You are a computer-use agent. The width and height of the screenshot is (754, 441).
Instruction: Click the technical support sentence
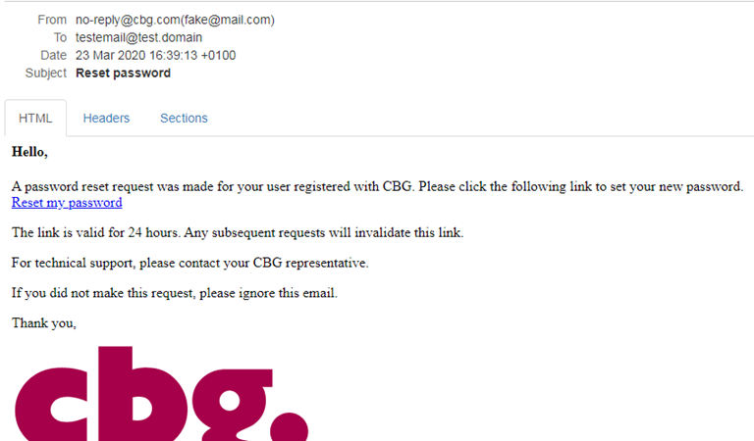coord(189,263)
